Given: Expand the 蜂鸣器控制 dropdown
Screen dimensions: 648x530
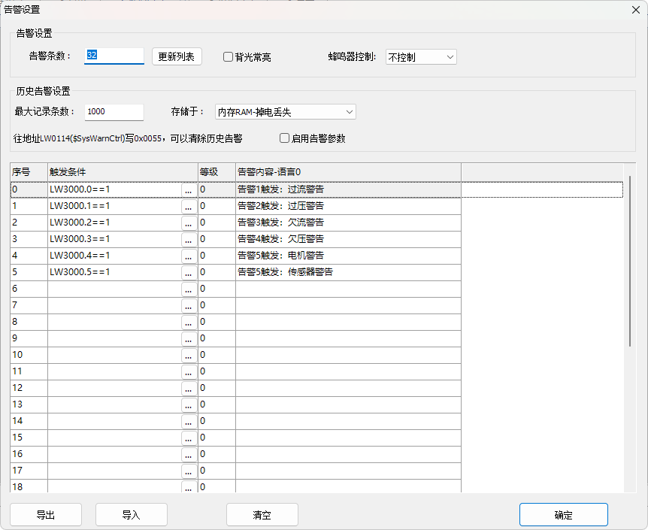Looking at the screenshot, I should pos(420,57).
